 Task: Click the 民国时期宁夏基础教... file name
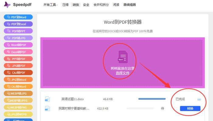pos(74,108)
